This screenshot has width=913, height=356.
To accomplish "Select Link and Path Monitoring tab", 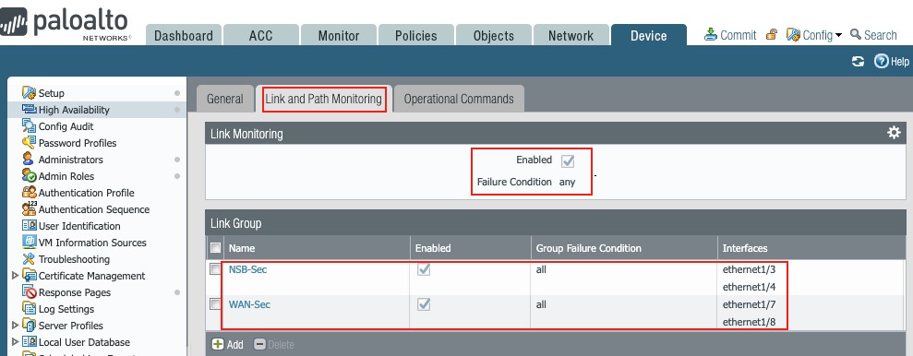I will pos(324,99).
